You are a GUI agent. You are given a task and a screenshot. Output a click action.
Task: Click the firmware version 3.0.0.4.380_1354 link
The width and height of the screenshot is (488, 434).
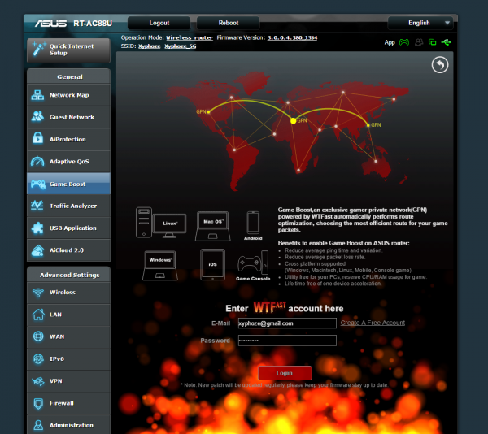click(292, 37)
